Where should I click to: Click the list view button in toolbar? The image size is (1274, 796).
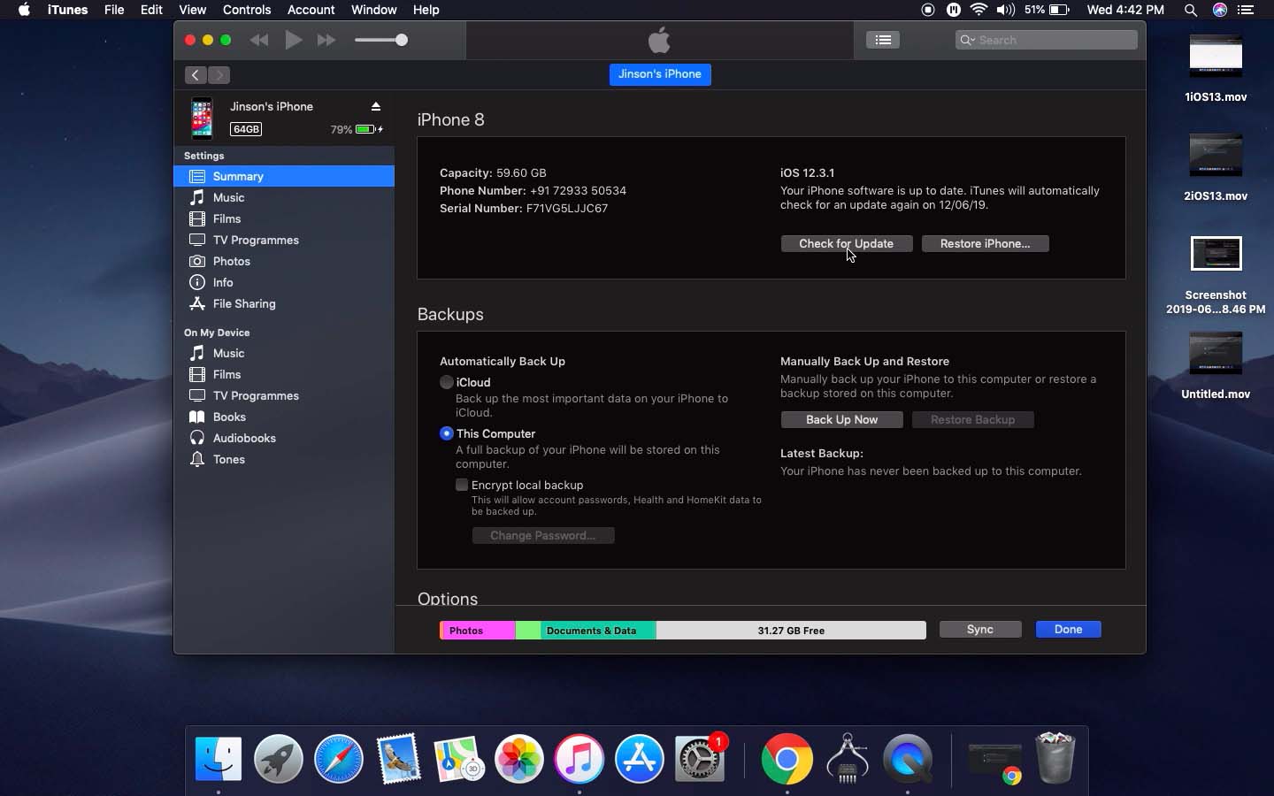coord(882,40)
